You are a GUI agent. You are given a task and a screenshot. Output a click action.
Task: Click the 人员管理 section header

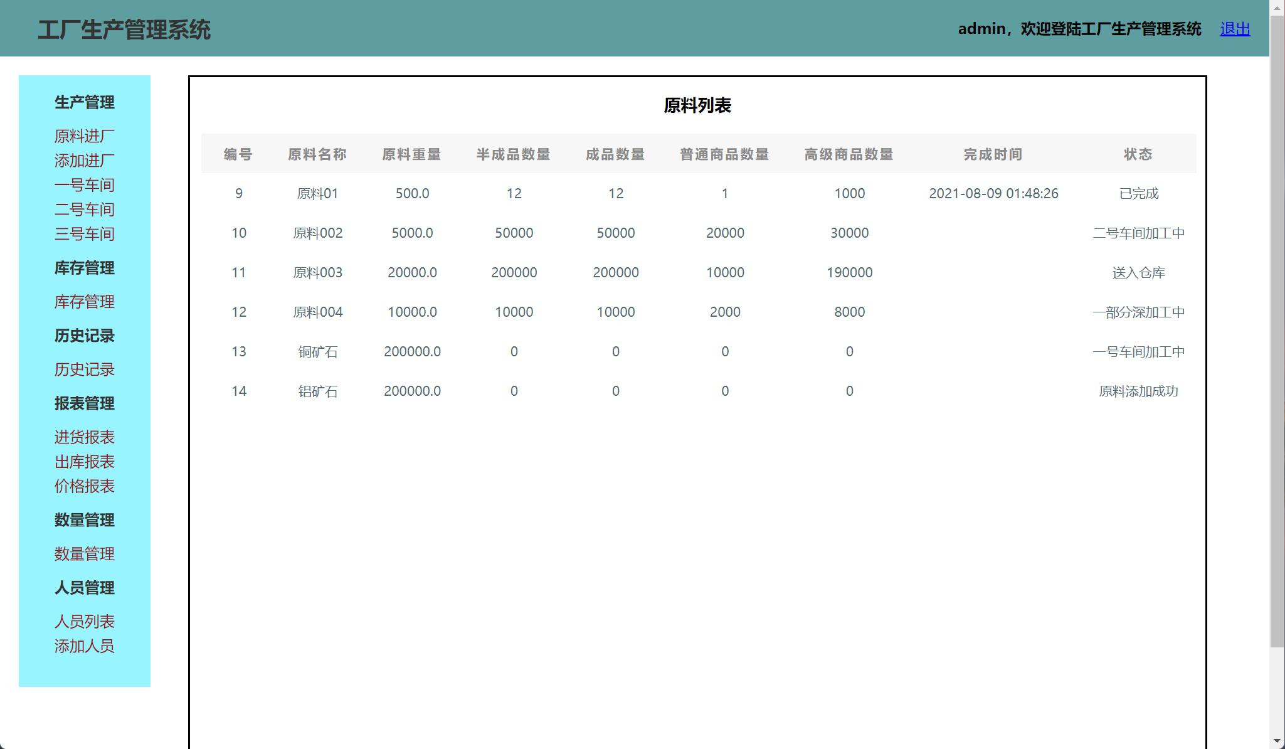click(84, 588)
